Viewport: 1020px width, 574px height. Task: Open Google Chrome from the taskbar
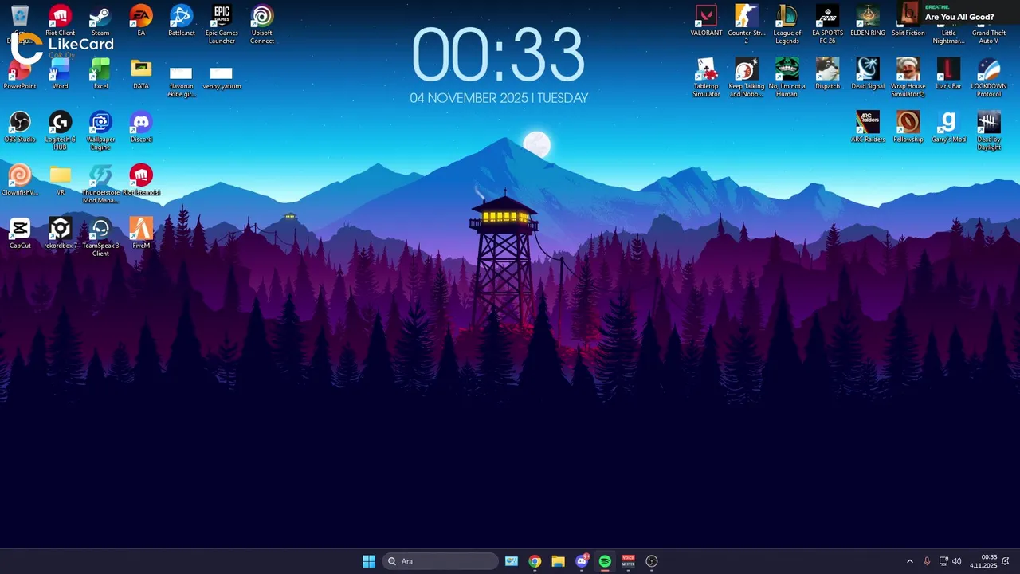[x=535, y=561]
